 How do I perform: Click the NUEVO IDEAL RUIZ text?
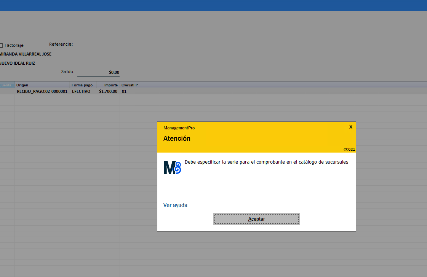tap(18, 63)
